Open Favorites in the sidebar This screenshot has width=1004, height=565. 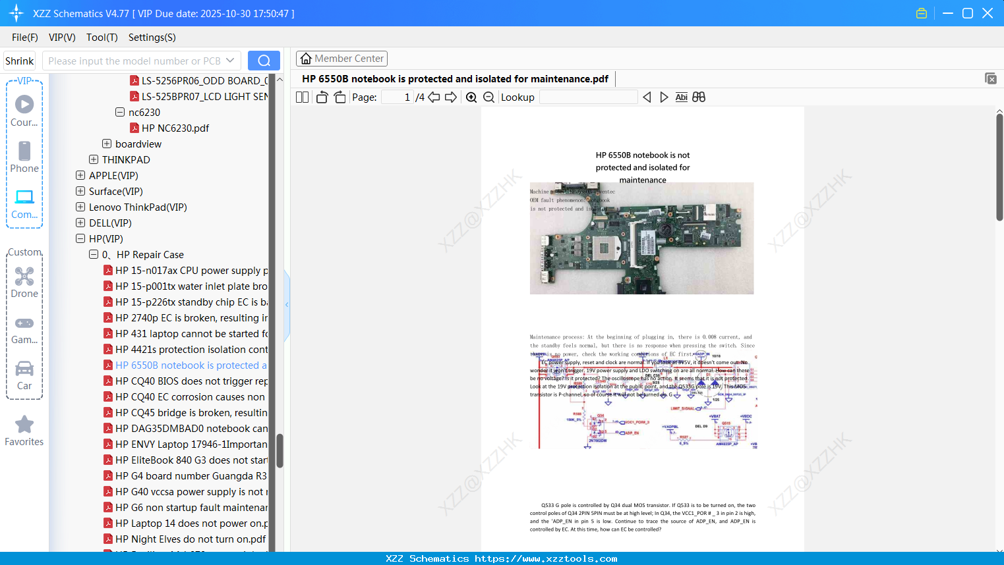pyautogui.click(x=24, y=431)
